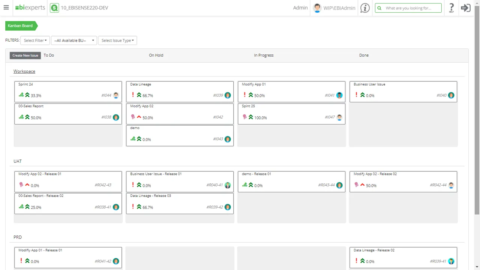
Task: Click the Qlik Sense app icon beside 10_EBISENSE220-DEV
Action: (54, 8)
